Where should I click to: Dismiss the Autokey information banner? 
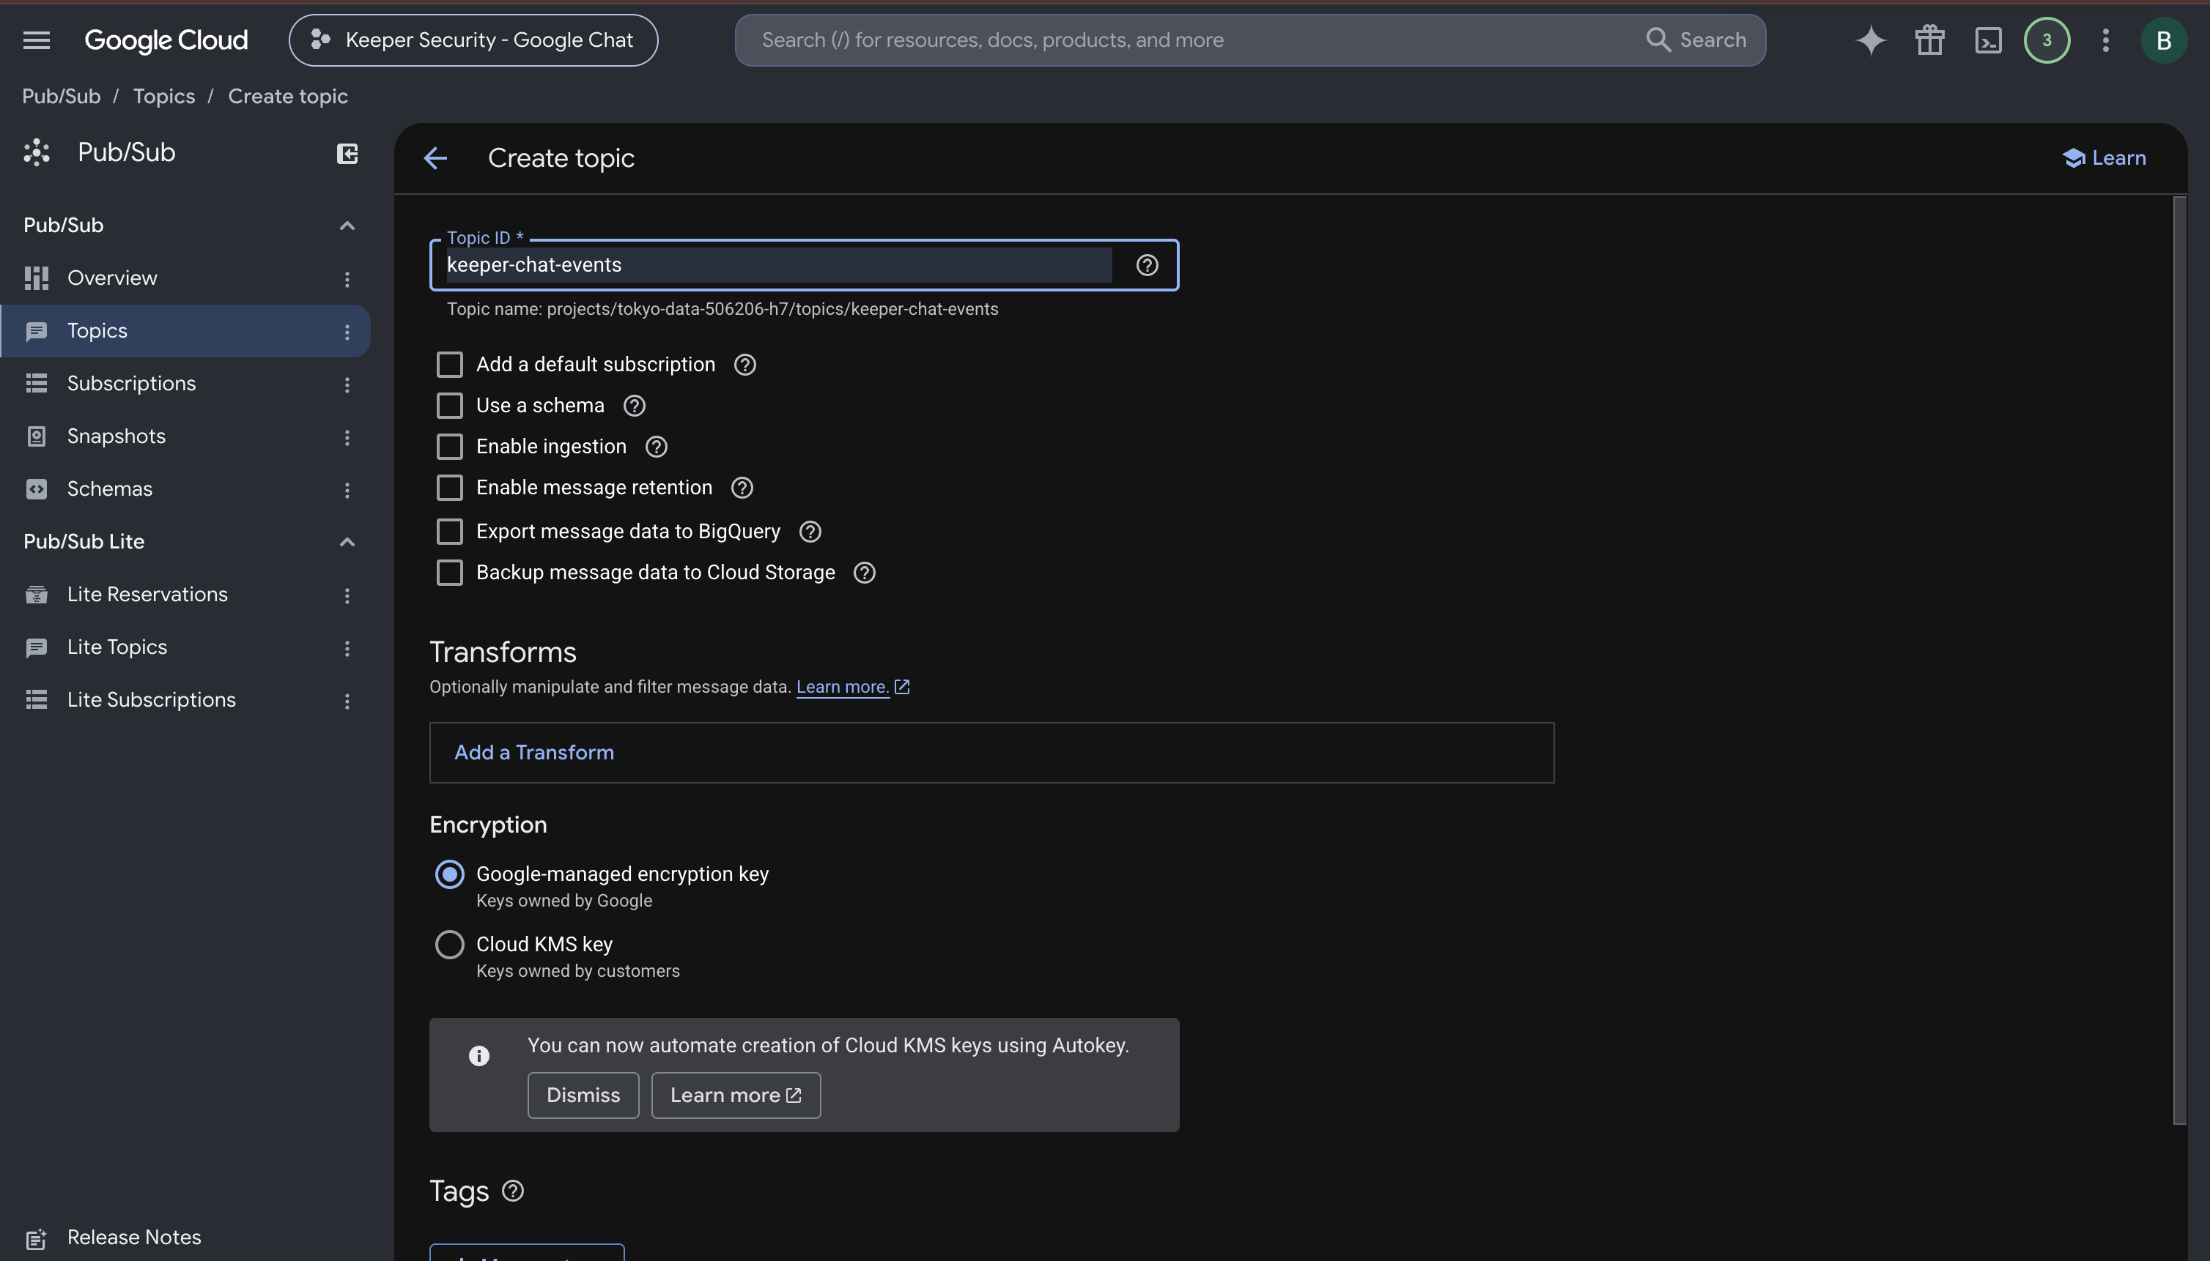583,1096
